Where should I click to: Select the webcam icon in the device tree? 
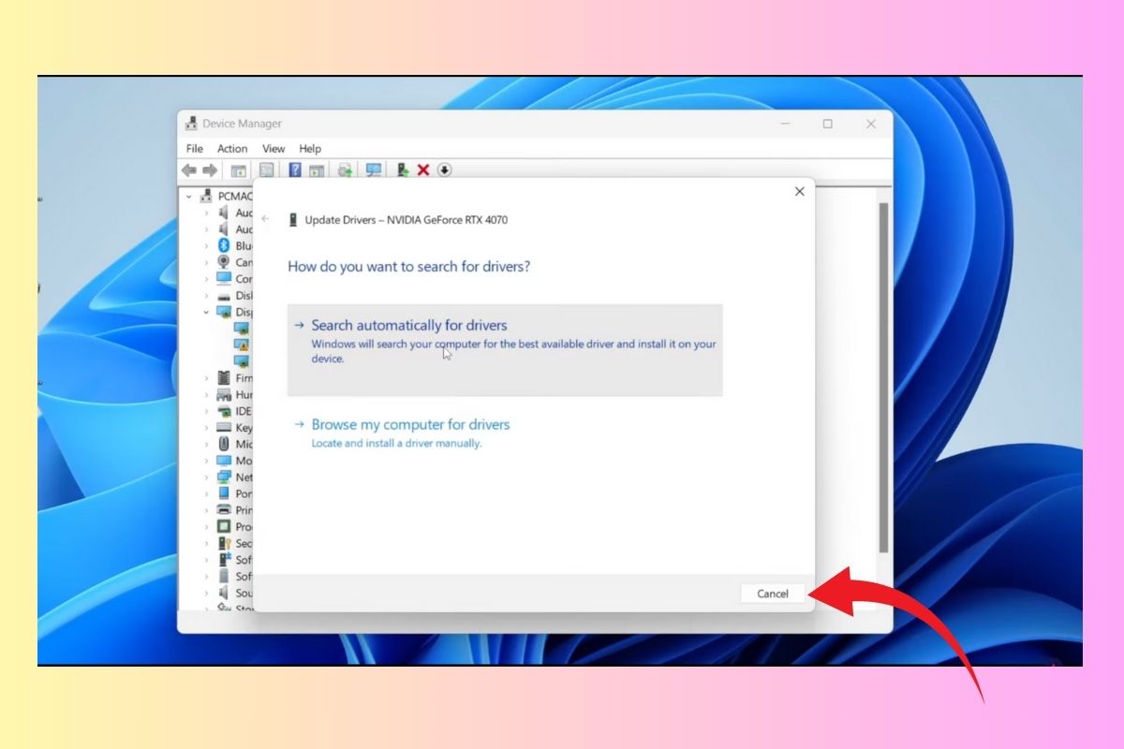click(224, 262)
